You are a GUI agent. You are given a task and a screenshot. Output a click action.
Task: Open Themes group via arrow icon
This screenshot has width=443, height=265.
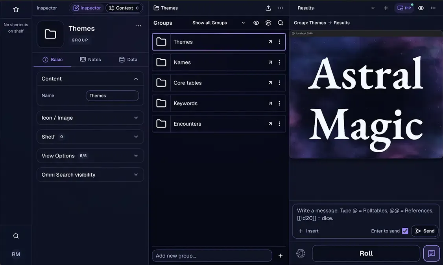[270, 42]
